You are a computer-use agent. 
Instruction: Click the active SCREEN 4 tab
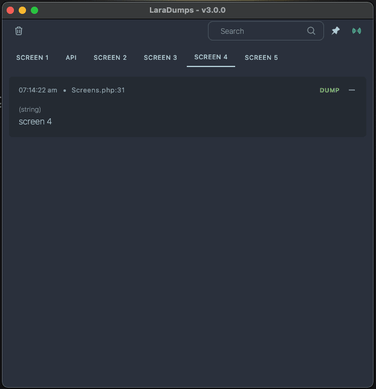211,57
